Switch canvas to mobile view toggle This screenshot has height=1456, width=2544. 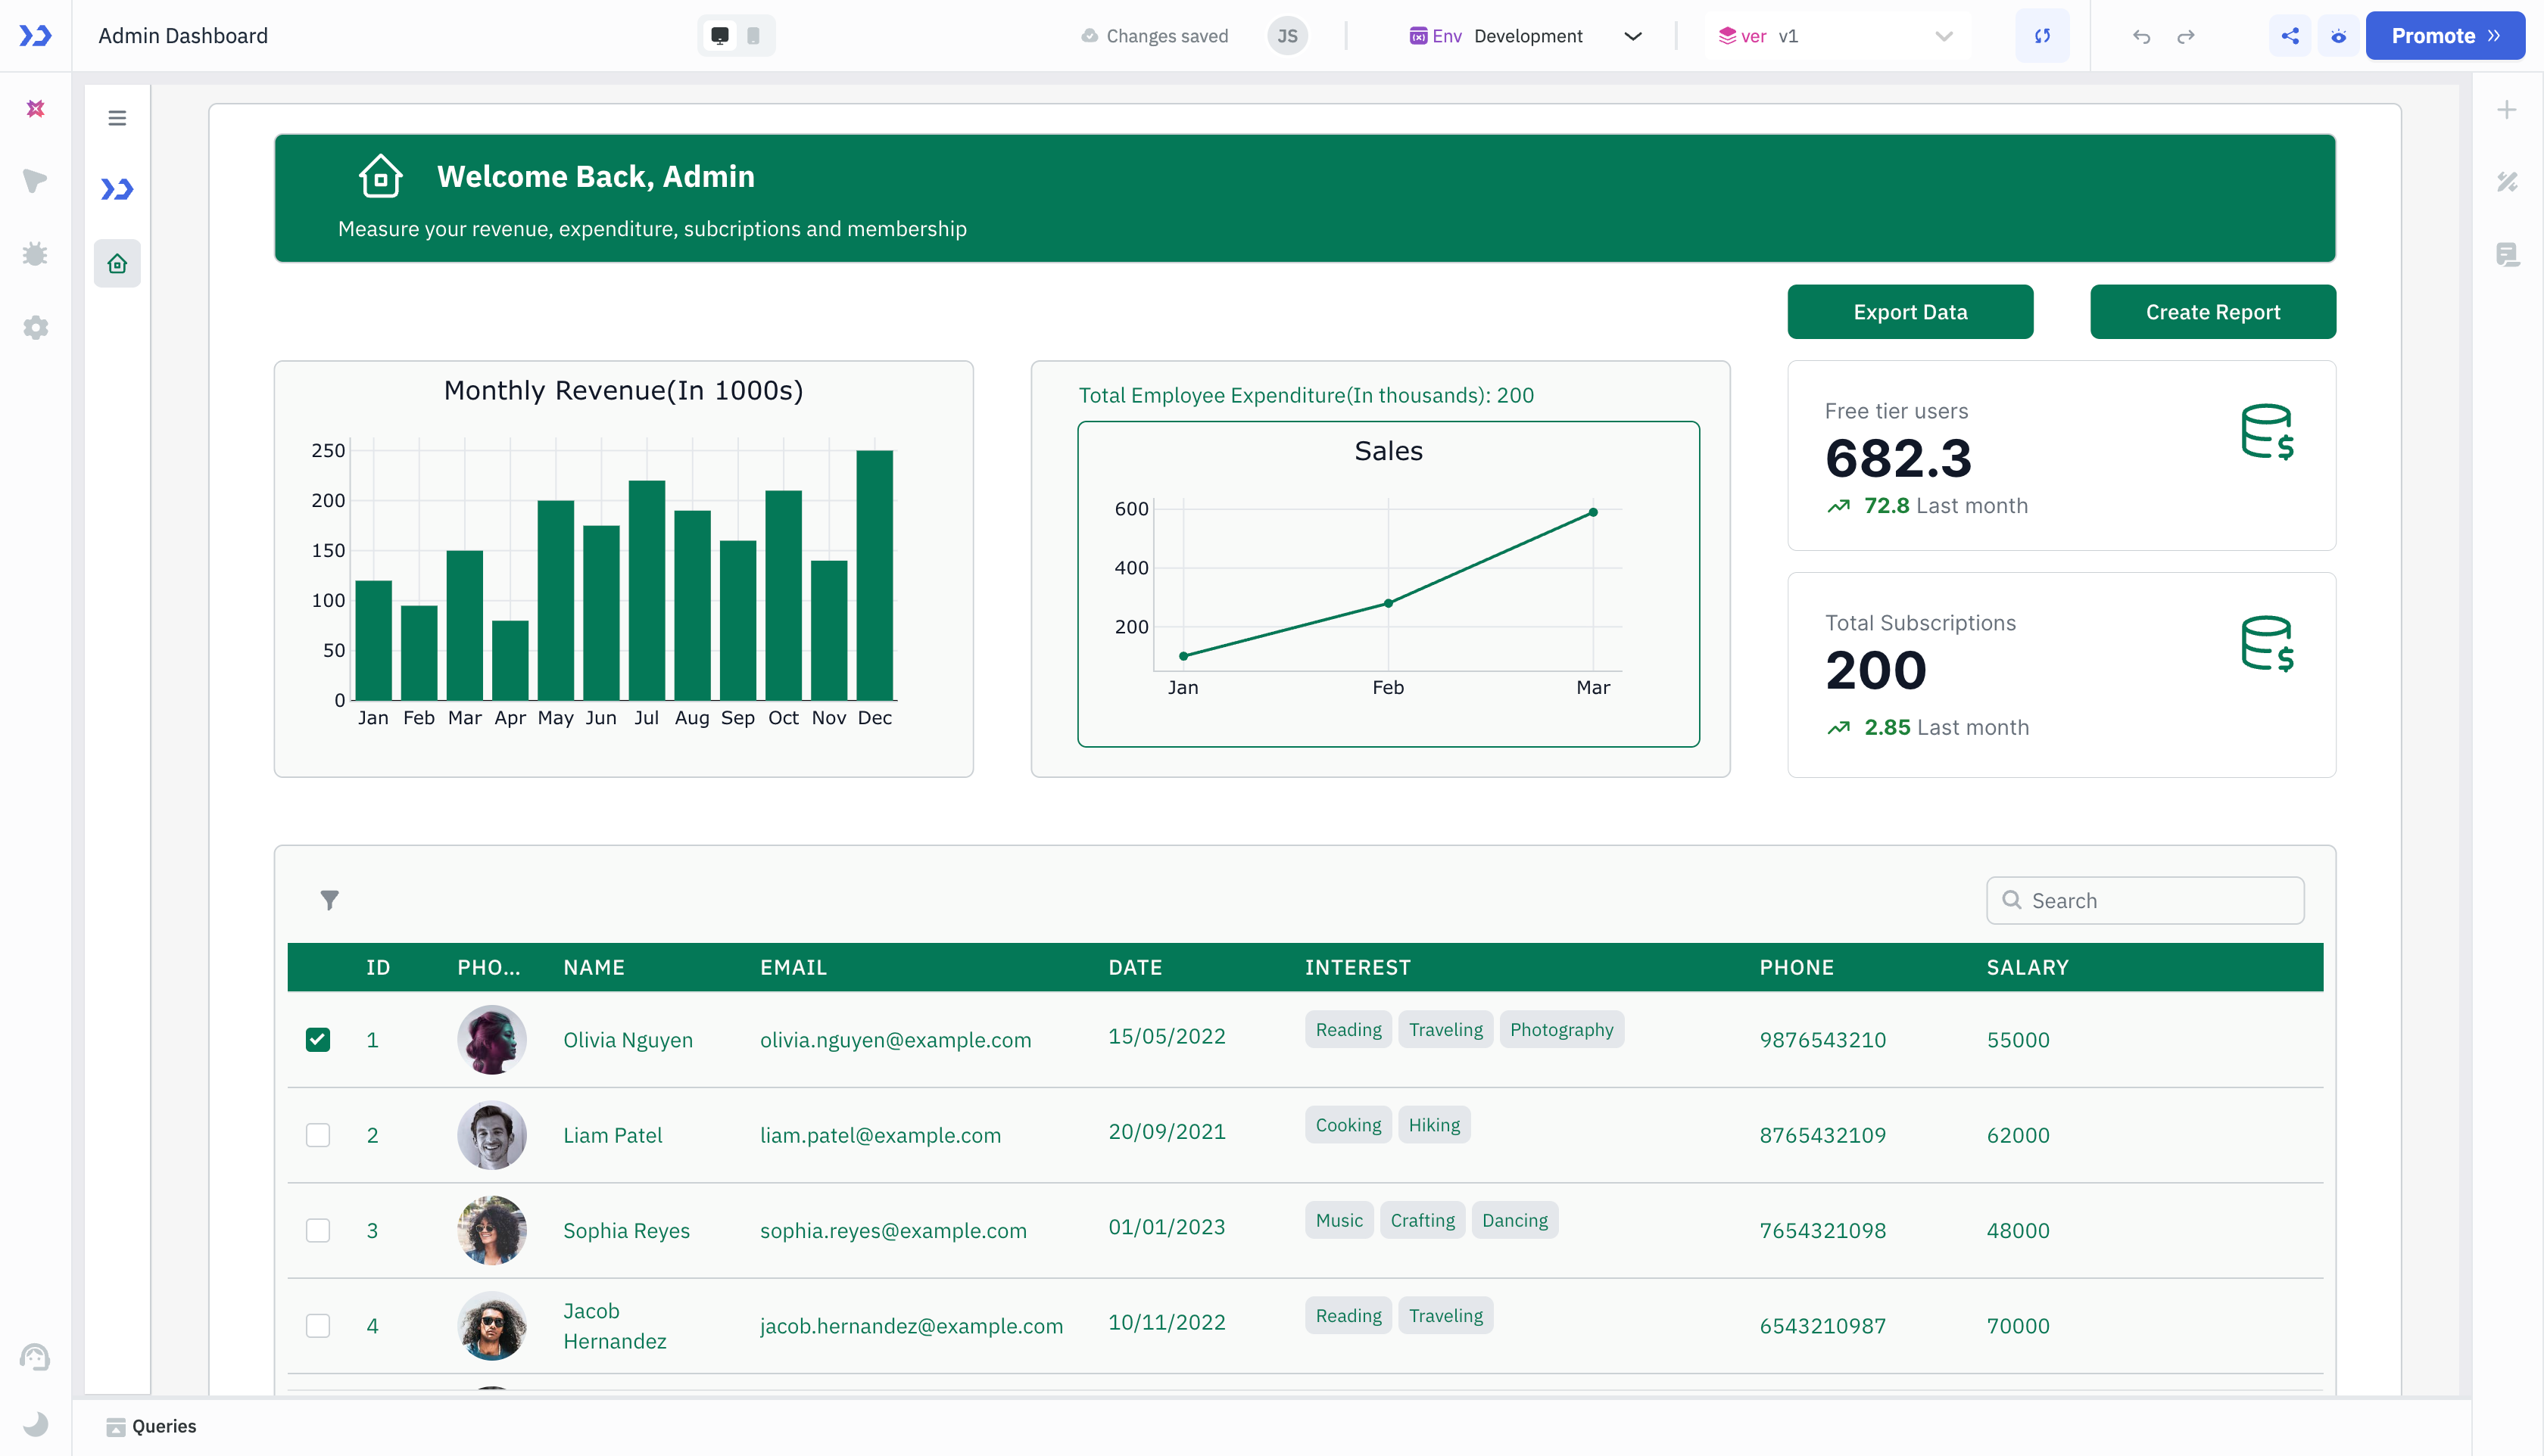pyautogui.click(x=753, y=35)
